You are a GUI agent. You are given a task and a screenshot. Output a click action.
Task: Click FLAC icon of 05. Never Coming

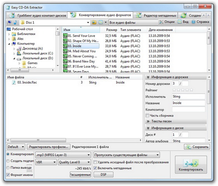point(65,56)
